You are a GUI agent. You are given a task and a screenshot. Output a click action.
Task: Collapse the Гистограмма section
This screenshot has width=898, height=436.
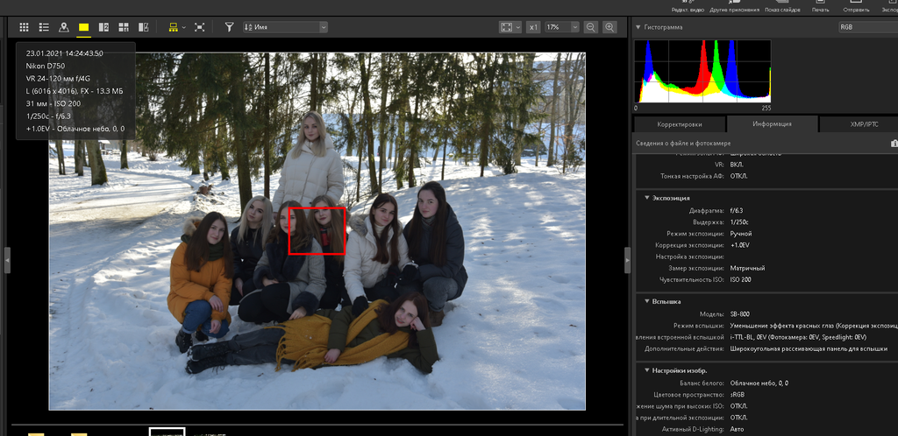[638, 27]
